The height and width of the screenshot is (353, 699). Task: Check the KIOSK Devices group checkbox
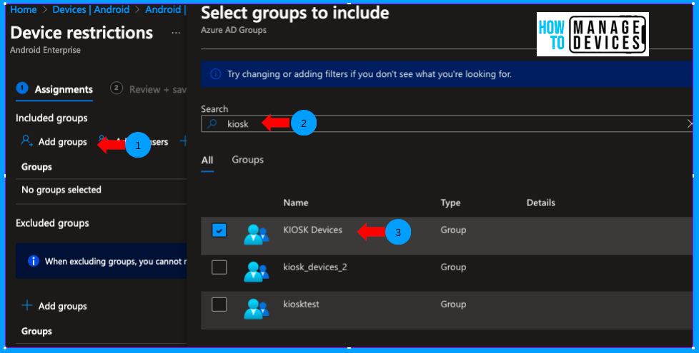tap(219, 230)
